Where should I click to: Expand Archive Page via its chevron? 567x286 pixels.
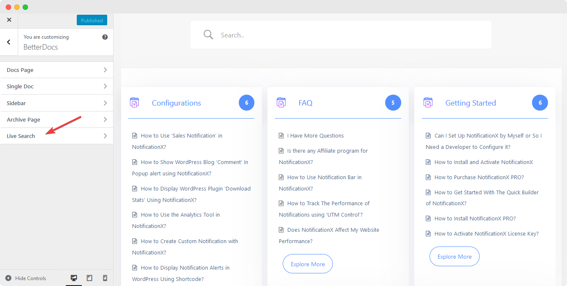tap(105, 119)
